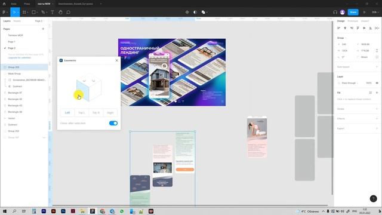Image resolution: width=382 pixels, height=215 pixels.
Task: Expand the Boolean operations dropdown arrow
Action: click(207, 12)
